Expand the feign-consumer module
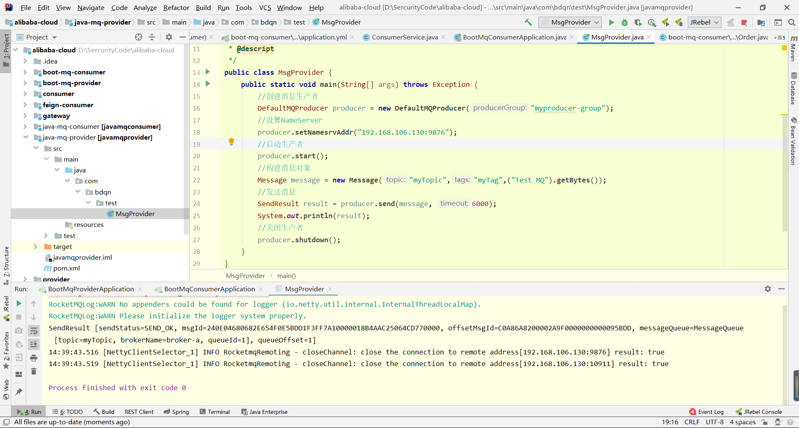 [x=25, y=105]
